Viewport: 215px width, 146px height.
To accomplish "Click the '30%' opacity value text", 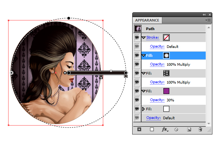I will point(170,100).
